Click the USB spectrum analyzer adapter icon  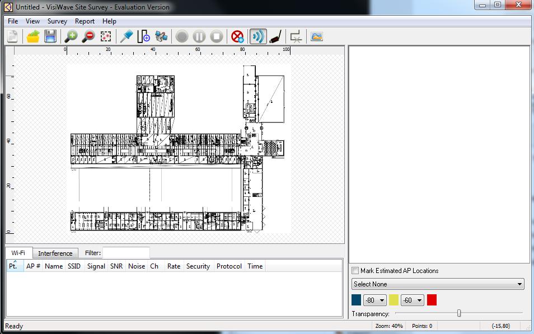[275, 36]
